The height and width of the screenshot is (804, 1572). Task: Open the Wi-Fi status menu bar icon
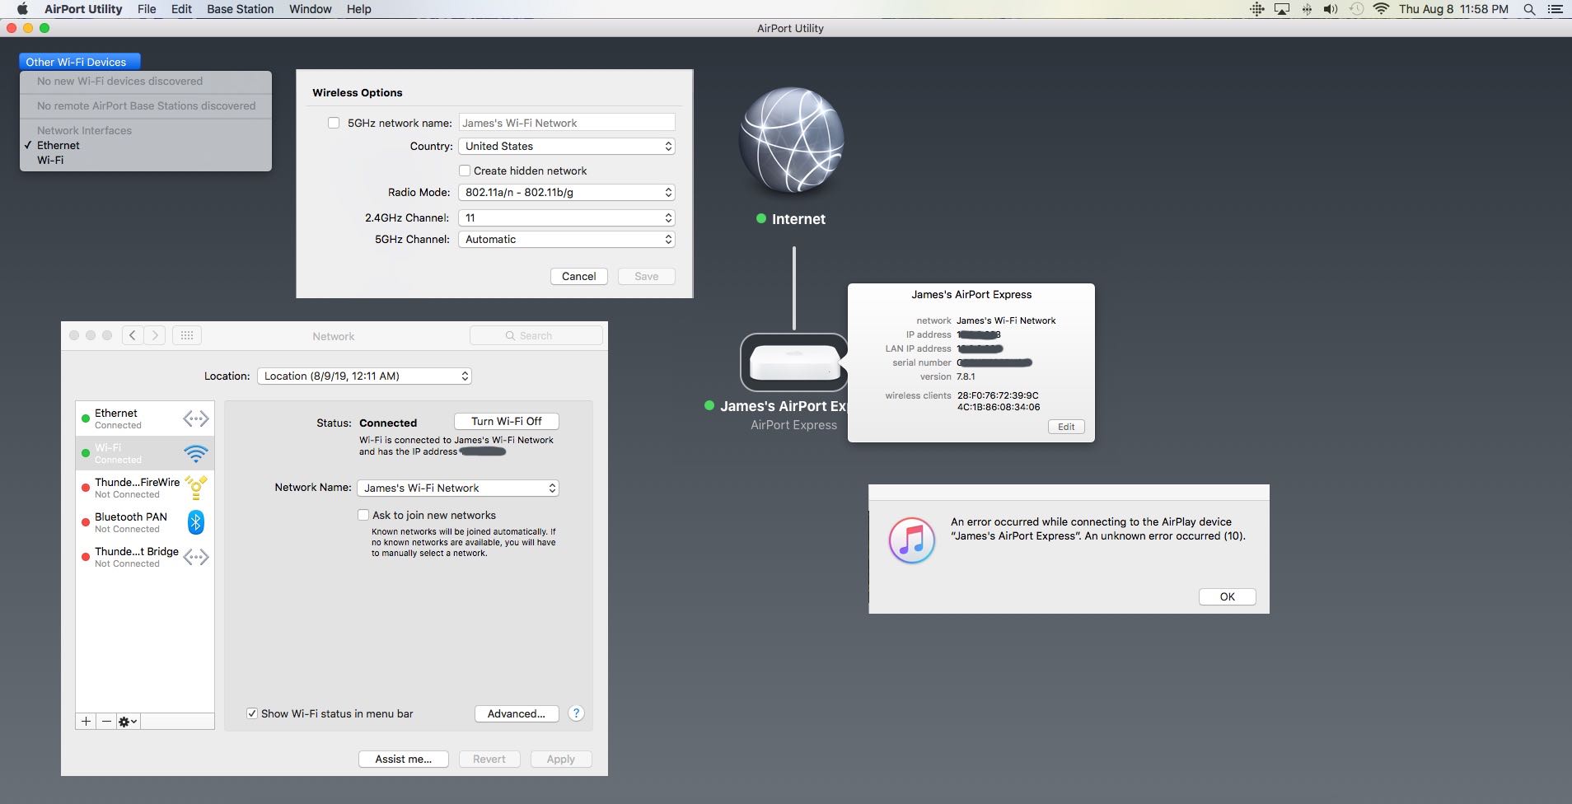(1382, 9)
